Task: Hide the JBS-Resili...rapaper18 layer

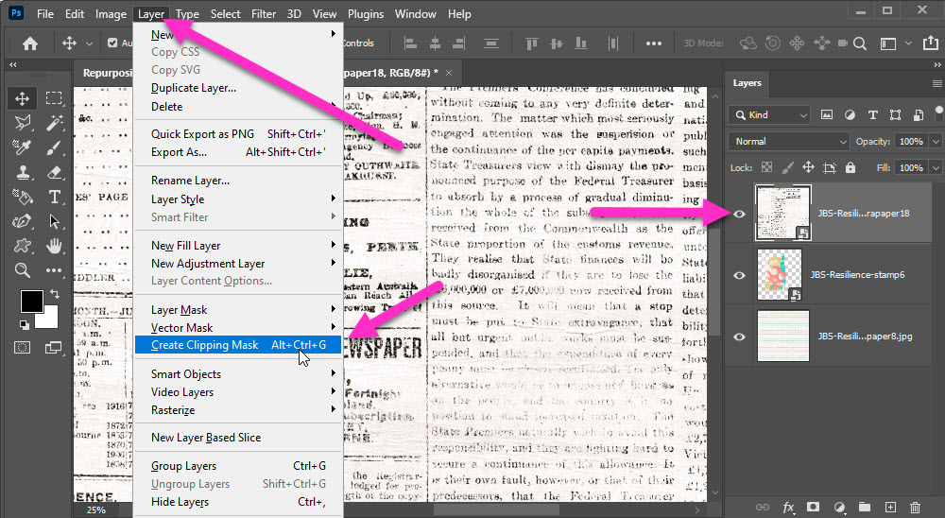Action: tap(740, 214)
